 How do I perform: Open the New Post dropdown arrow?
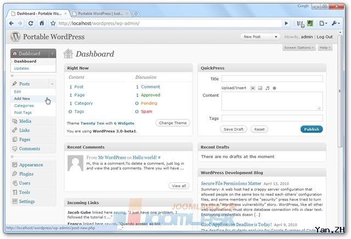276,37
